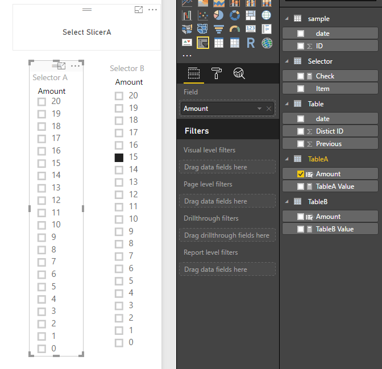Click the Visual level filters drop area
Viewport: 382px width, 369px height.
pyautogui.click(x=227, y=167)
